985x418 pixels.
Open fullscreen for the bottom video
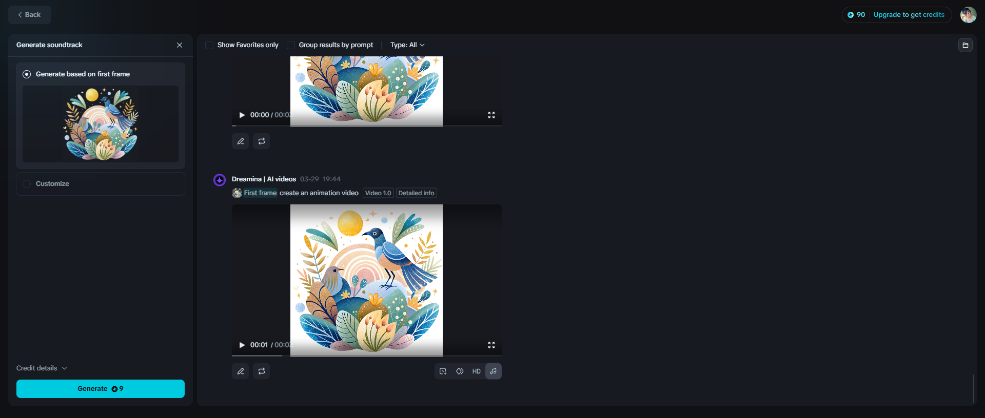pyautogui.click(x=491, y=345)
